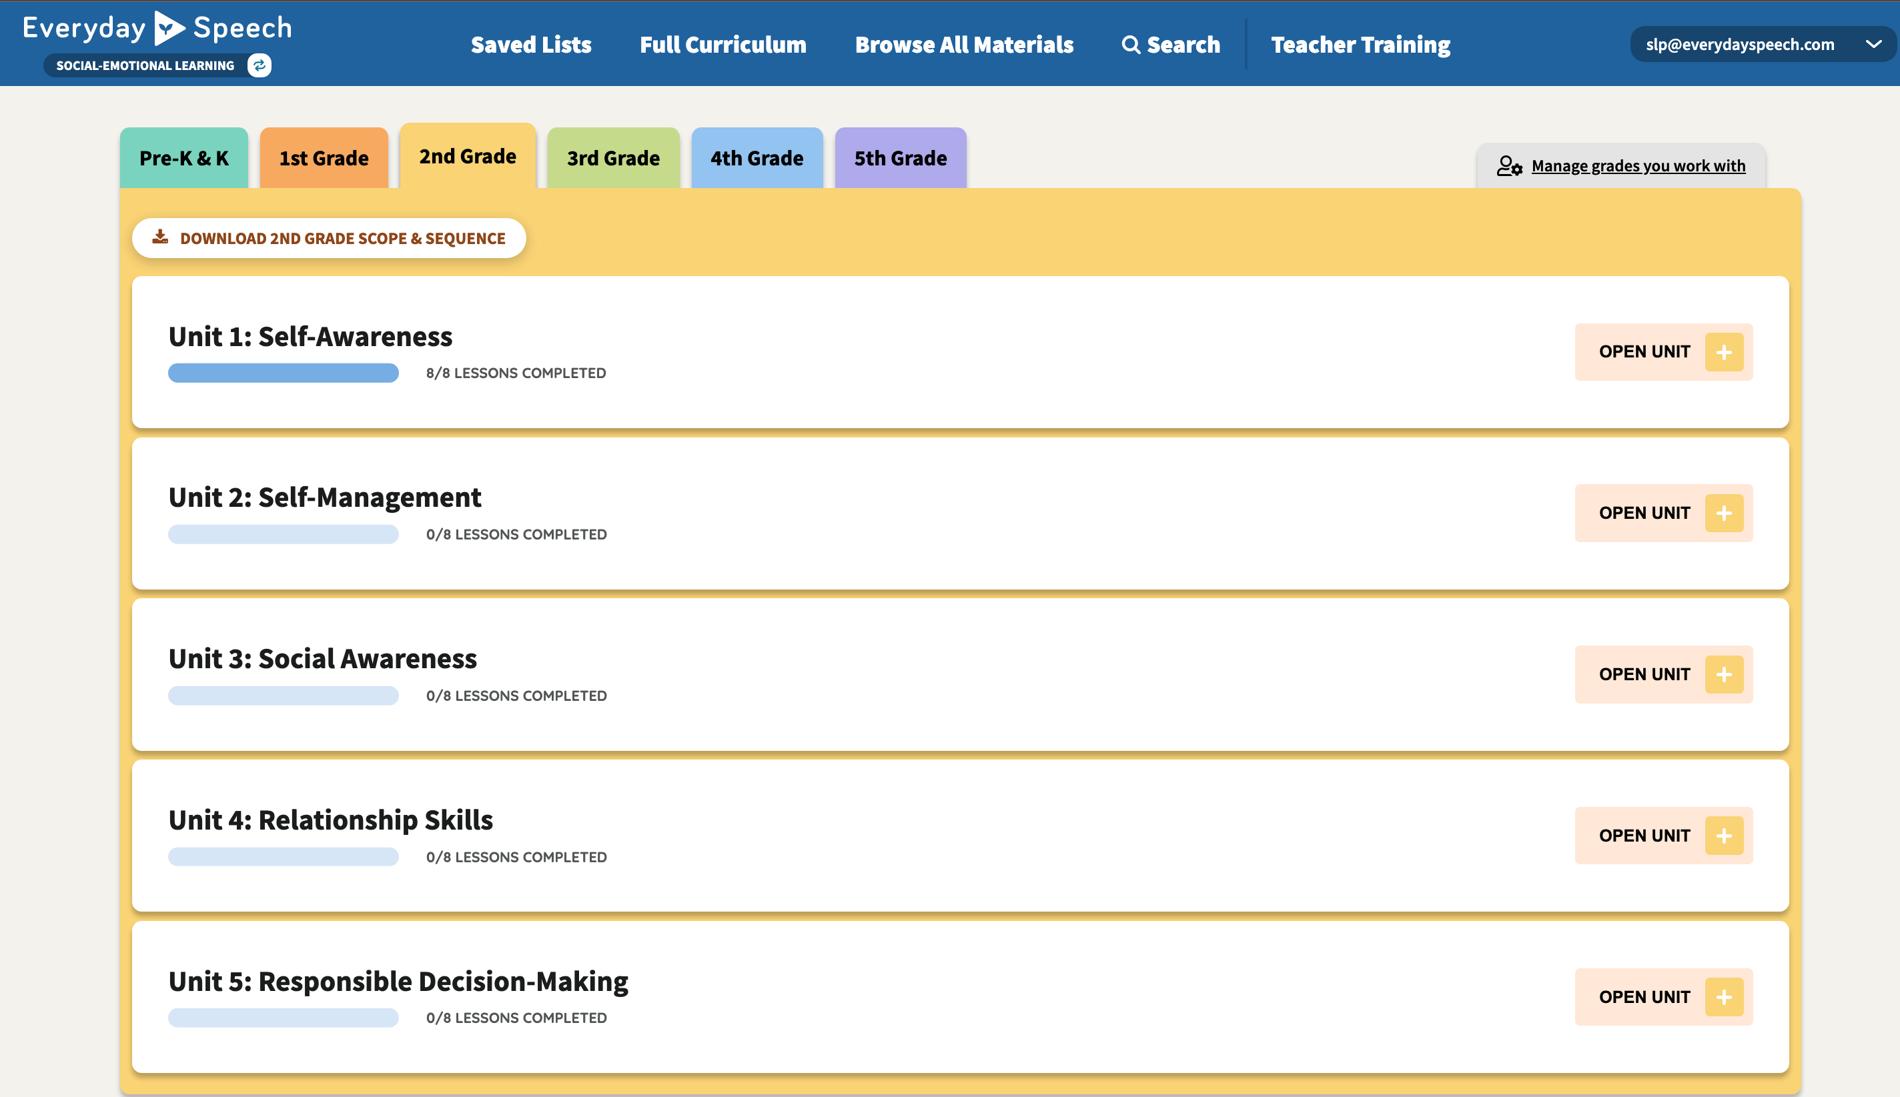
Task: Click Manage grades you work with link
Action: point(1638,166)
